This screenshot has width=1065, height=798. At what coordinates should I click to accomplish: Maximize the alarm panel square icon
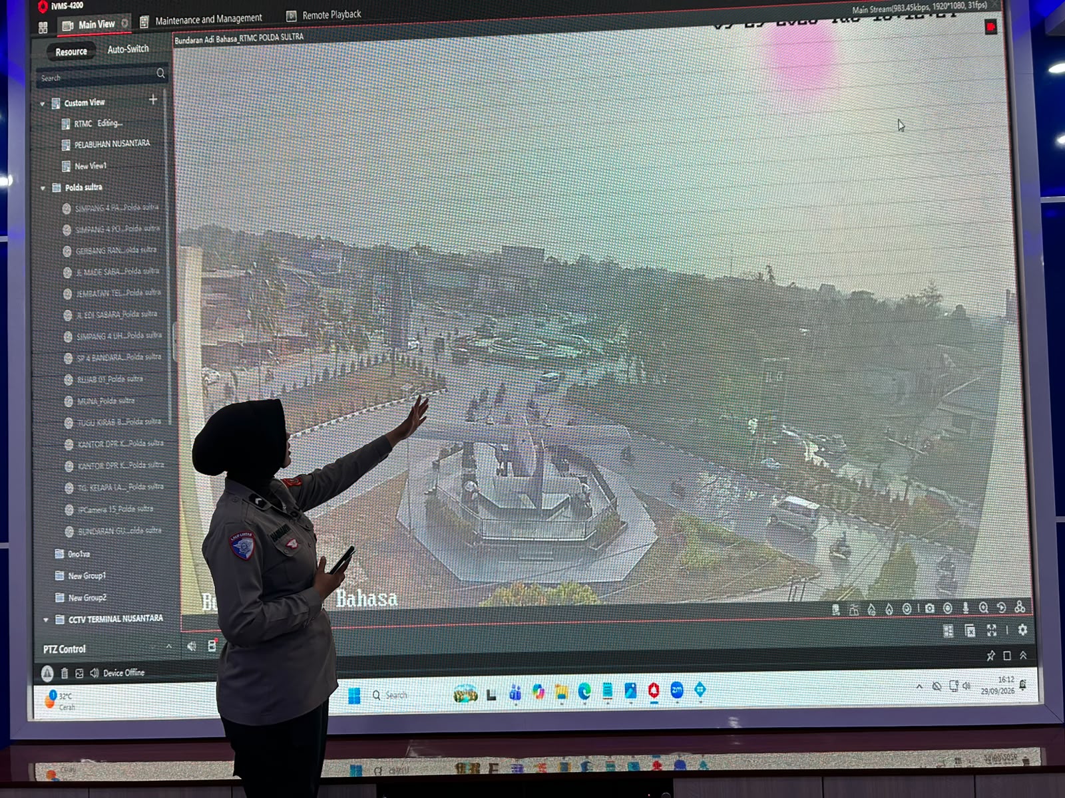point(1007,656)
